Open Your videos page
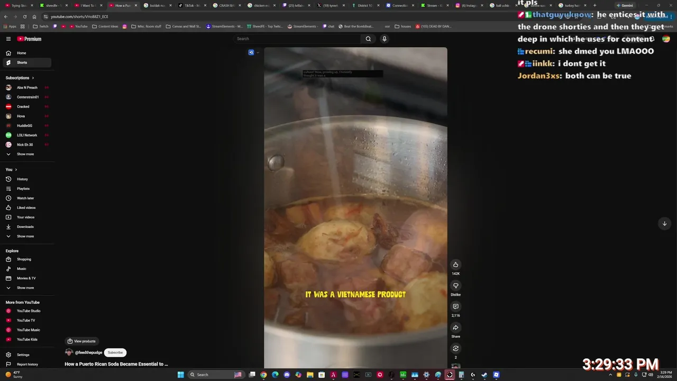Image resolution: width=677 pixels, height=381 pixels. (26, 217)
